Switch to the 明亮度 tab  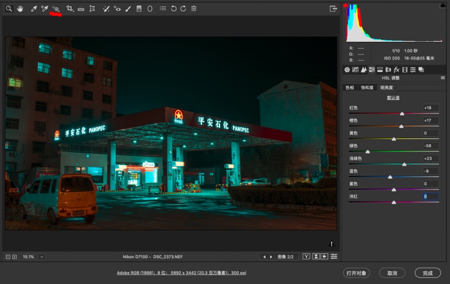click(x=386, y=87)
